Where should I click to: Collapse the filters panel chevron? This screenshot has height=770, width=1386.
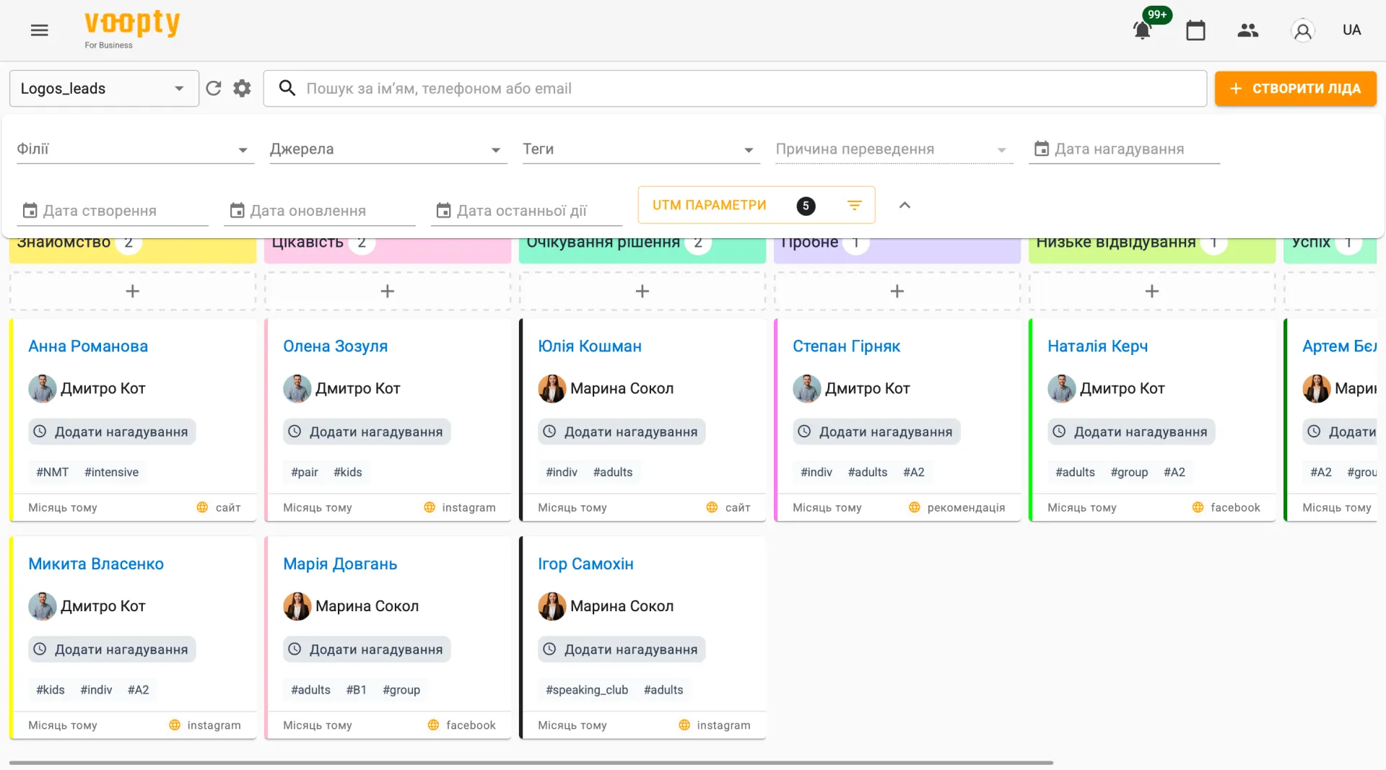pyautogui.click(x=905, y=205)
